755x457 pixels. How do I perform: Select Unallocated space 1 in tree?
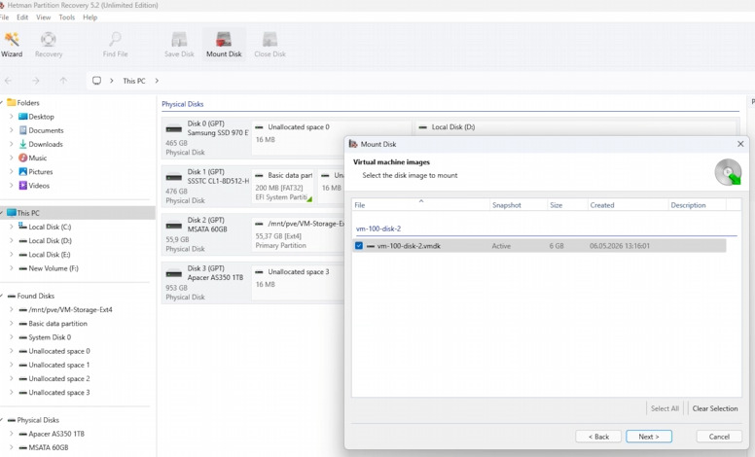pos(58,365)
